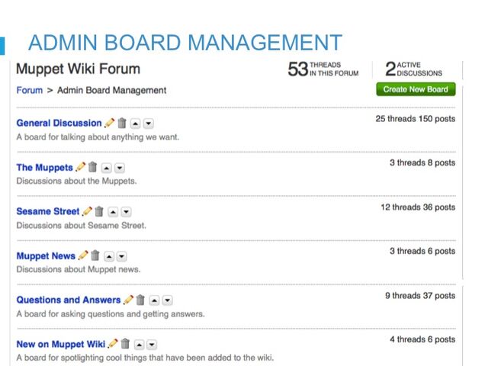Click the 2 active discussions counter
Screen dimensions: 488x366
click(x=413, y=69)
